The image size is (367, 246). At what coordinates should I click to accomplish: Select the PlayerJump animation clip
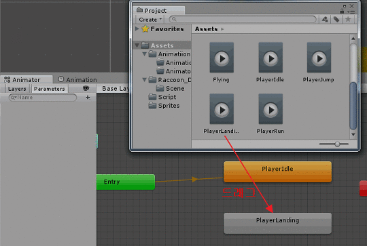tap(319, 62)
